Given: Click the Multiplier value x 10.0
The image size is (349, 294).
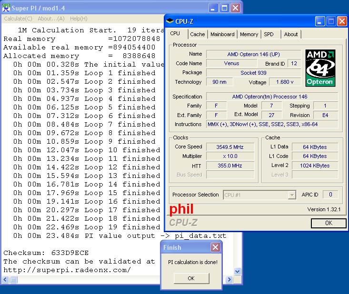Looking at the screenshot, I should pyautogui.click(x=230, y=156).
